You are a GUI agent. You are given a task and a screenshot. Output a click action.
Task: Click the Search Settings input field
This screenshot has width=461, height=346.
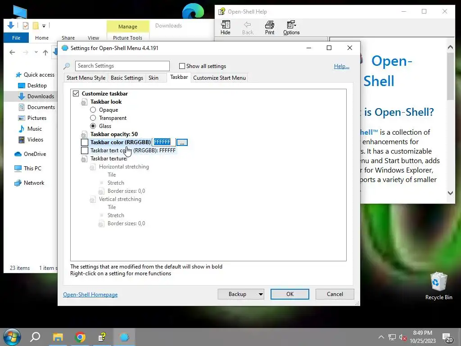point(122,66)
